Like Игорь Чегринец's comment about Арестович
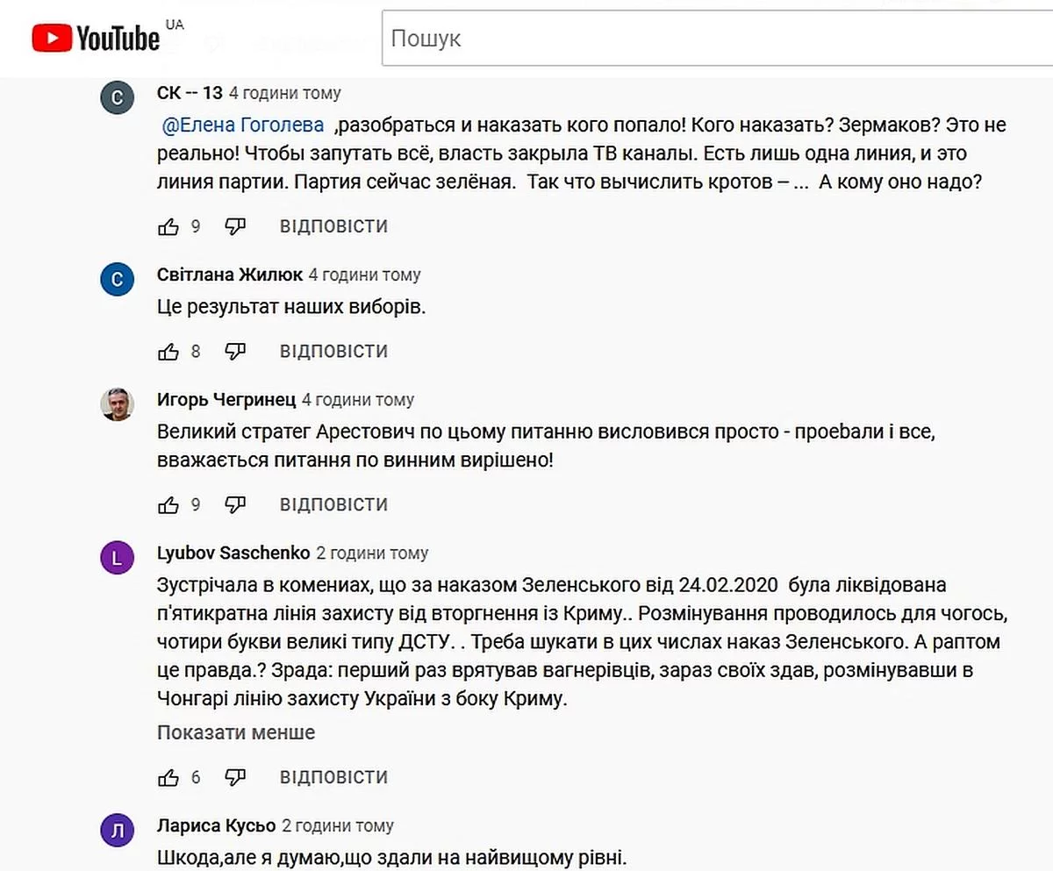Screen dimensions: 1053x871 (x=168, y=505)
